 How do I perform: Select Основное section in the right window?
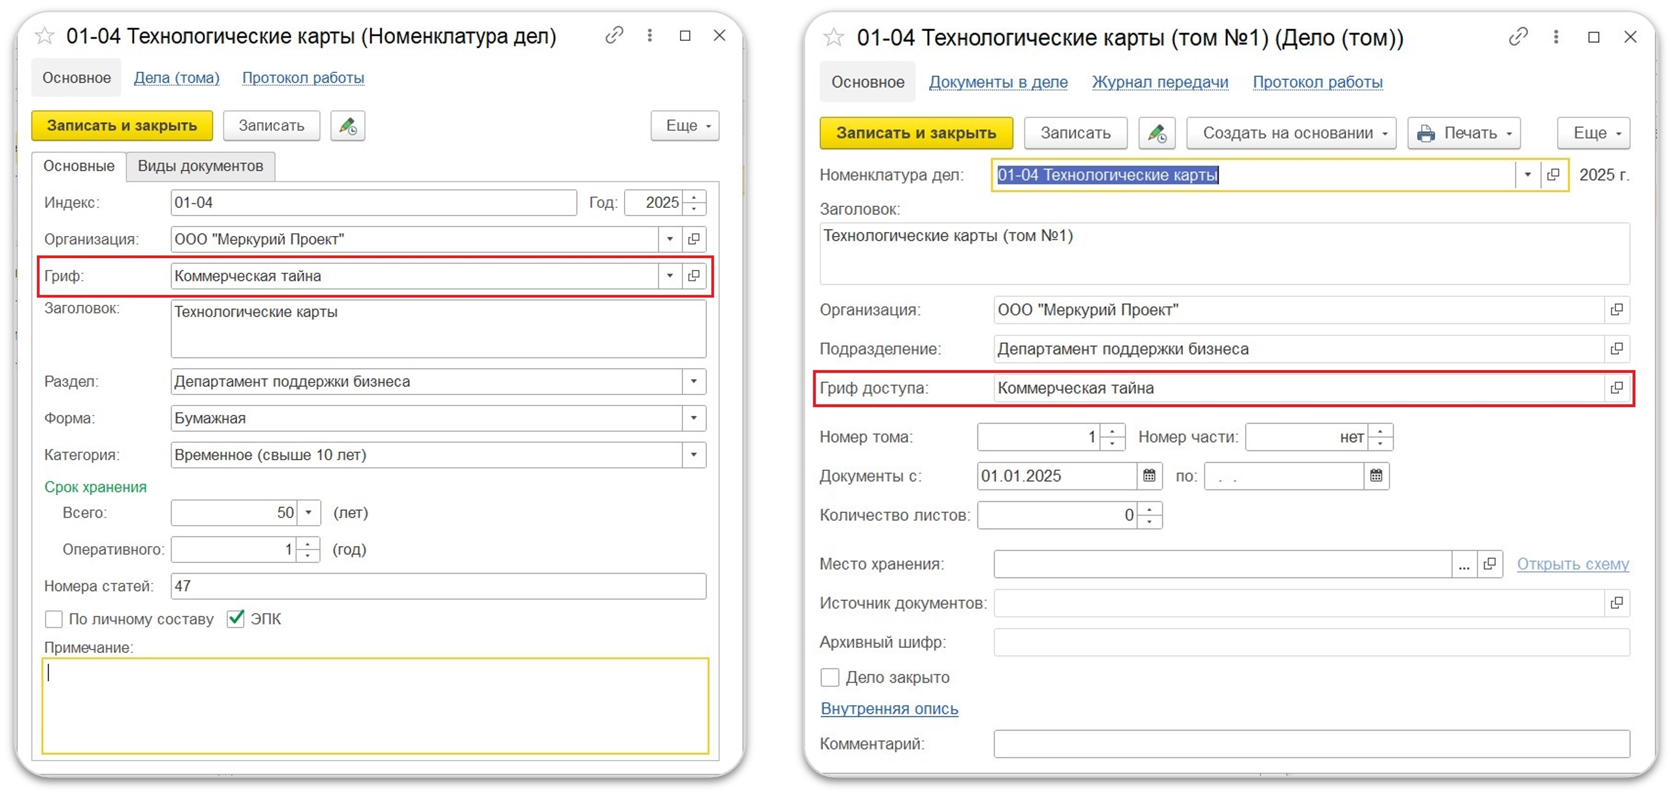[867, 82]
